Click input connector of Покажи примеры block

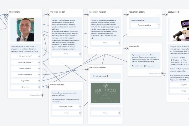(49, 87)
